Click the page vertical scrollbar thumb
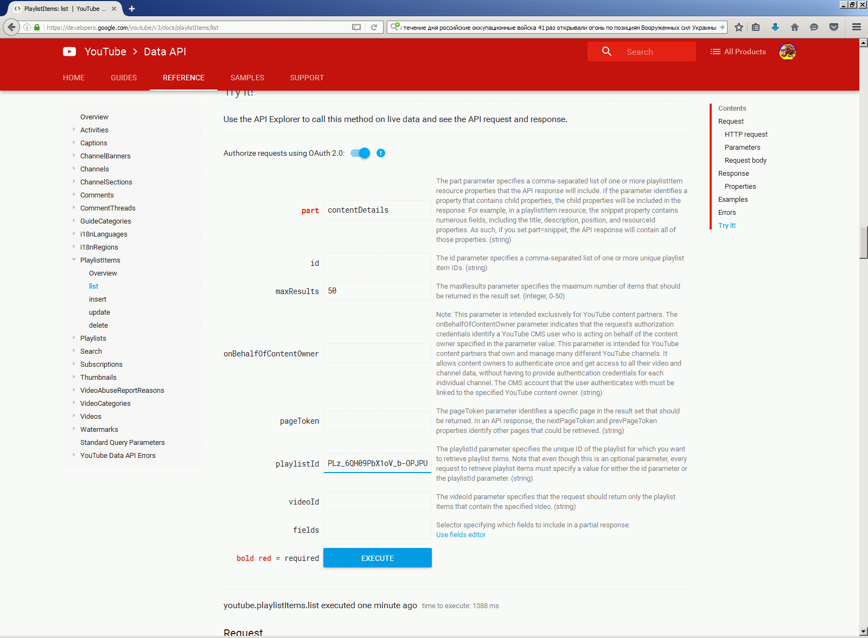The width and height of the screenshot is (868, 638). 864,243
